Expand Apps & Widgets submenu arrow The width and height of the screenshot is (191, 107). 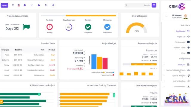(164, 75)
